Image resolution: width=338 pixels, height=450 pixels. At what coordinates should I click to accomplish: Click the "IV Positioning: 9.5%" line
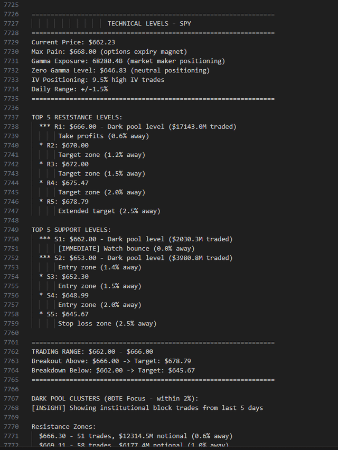pyautogui.click(x=98, y=80)
